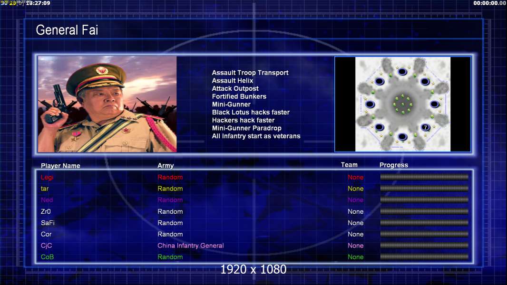Select player name "CjC"
Image resolution: width=507 pixels, height=285 pixels.
click(x=46, y=245)
